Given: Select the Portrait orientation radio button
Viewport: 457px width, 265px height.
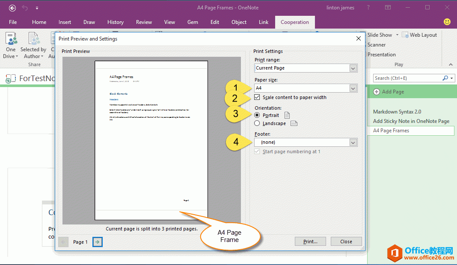Looking at the screenshot, I should (257, 115).
